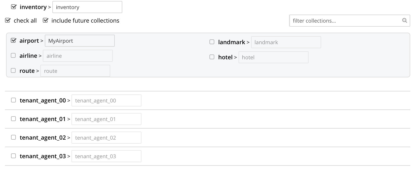The height and width of the screenshot is (171, 416).
Task: Click the search magnifier icon in filter box
Action: 404,21
